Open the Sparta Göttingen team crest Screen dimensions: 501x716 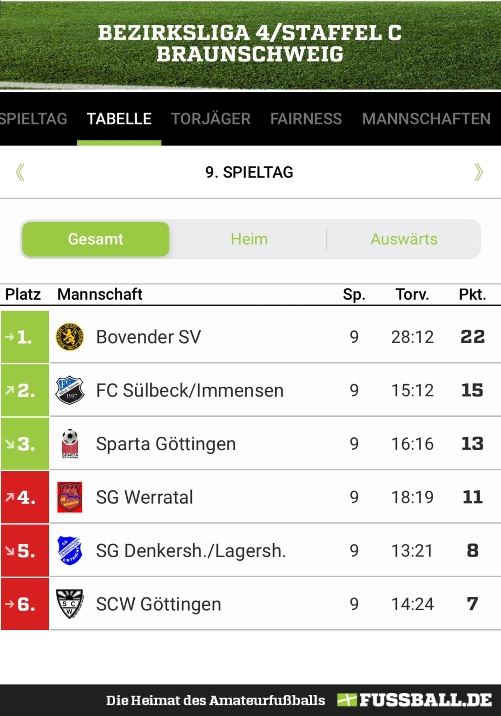[x=70, y=444]
